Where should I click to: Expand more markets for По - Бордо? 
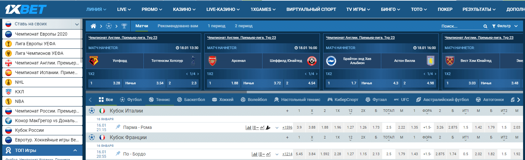[x=277, y=154]
